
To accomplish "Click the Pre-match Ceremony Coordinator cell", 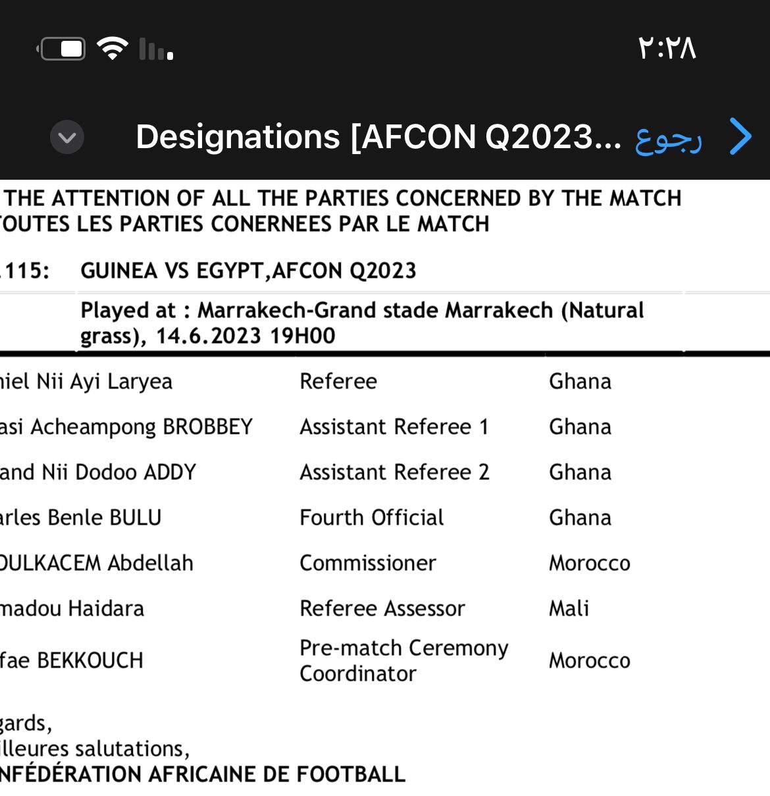I will 404,660.
